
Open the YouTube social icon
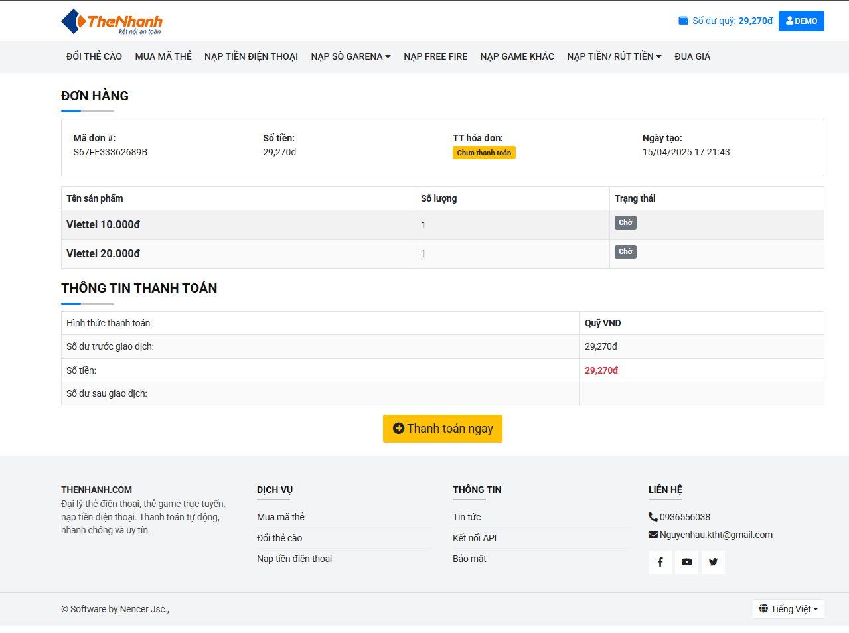(x=686, y=562)
